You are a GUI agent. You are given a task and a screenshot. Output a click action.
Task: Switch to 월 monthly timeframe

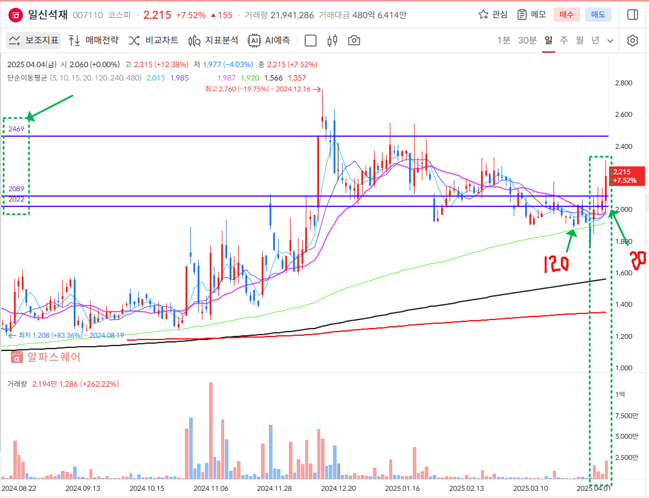[580, 40]
